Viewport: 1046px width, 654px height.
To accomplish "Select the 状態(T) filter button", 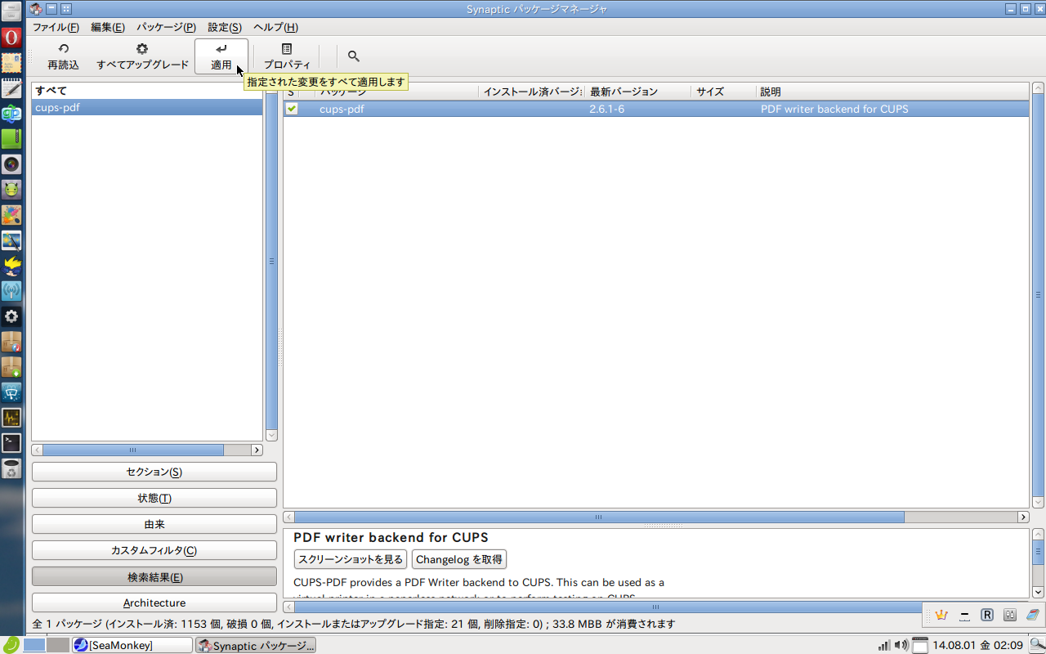I will point(154,498).
